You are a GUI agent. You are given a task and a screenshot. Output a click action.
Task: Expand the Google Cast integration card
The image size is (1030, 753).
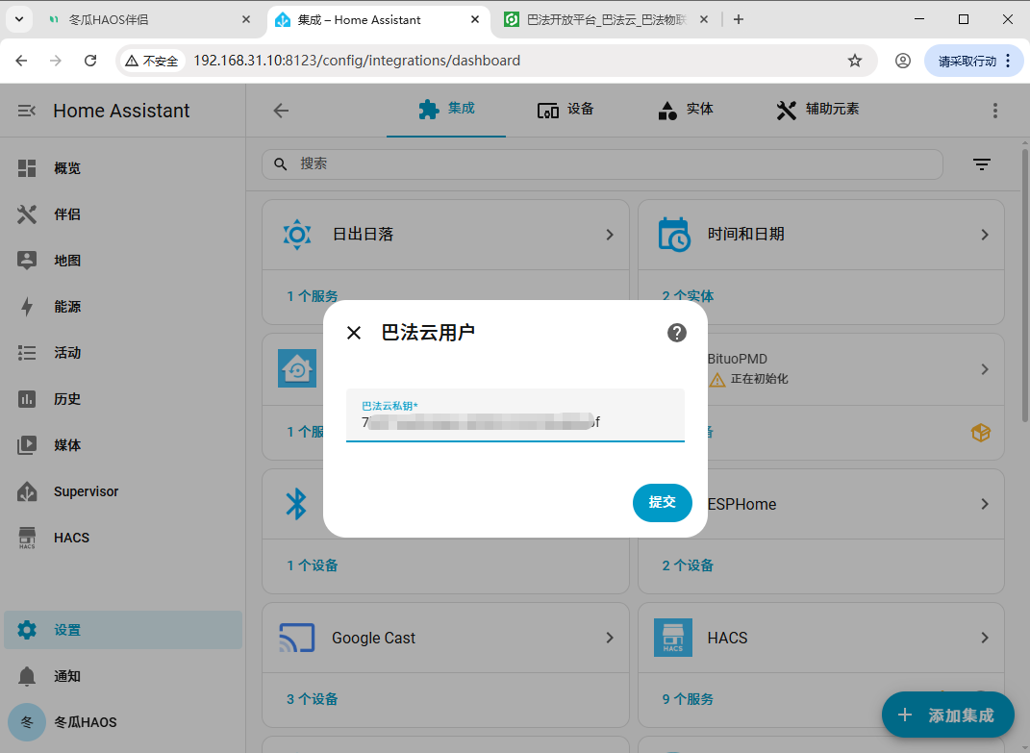(x=610, y=638)
